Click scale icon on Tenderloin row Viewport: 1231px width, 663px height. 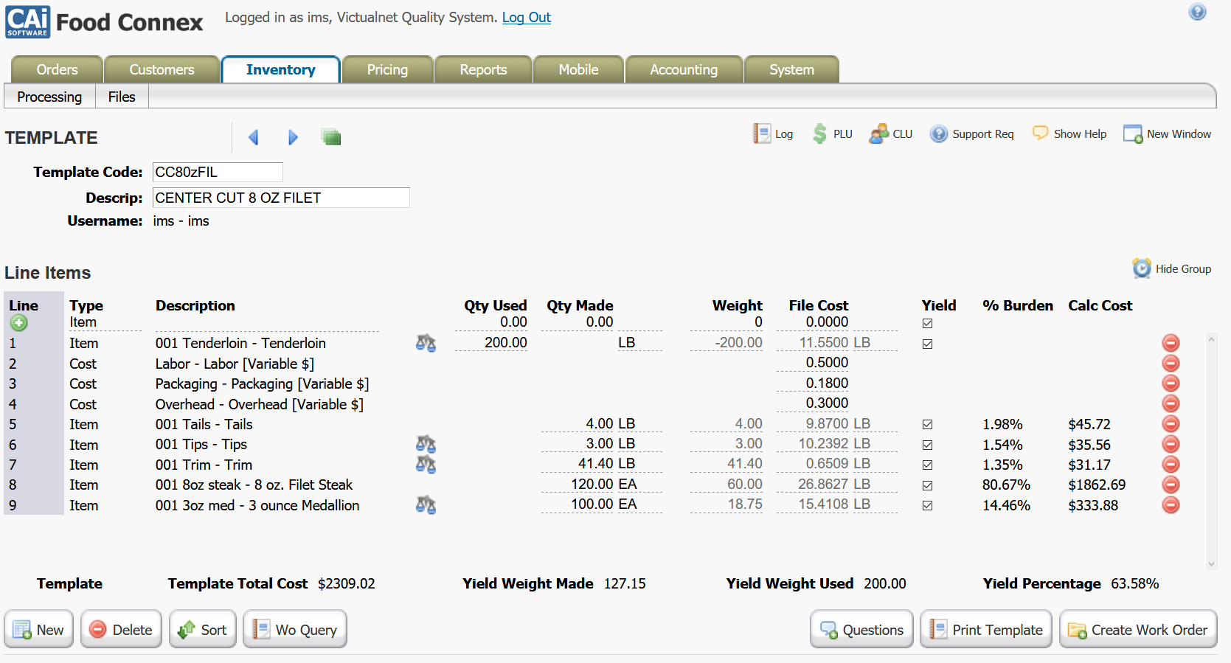[426, 343]
